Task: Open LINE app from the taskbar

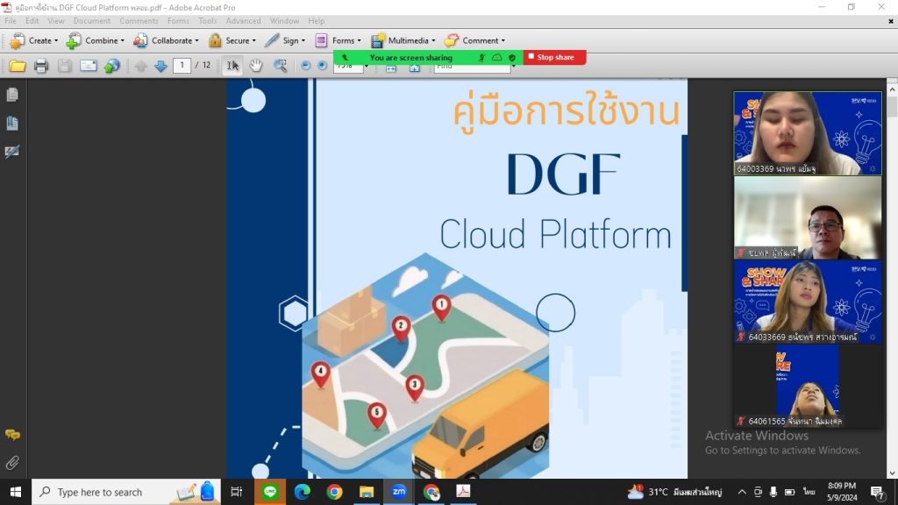Action: click(270, 492)
